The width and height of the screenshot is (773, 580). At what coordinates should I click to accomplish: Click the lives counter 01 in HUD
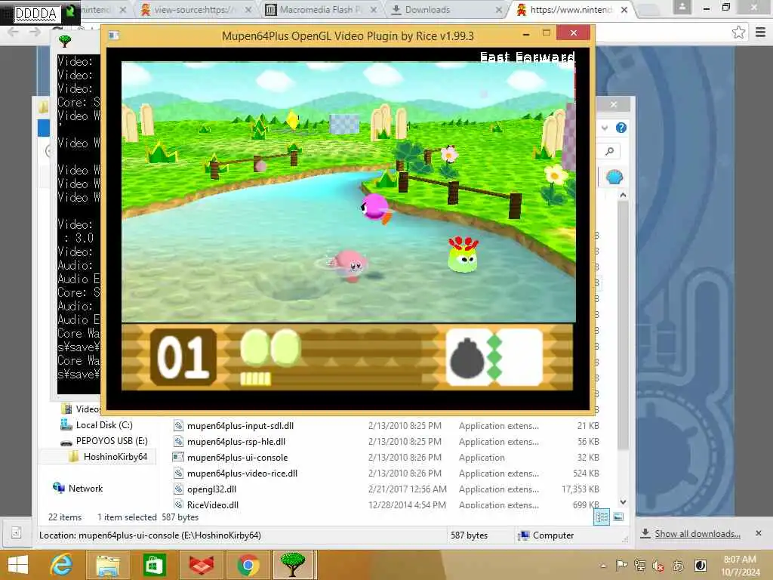[x=183, y=357]
